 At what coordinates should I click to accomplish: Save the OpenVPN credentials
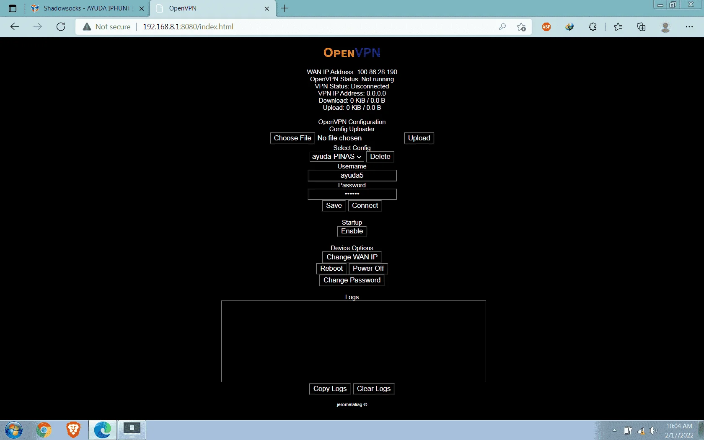(x=334, y=206)
